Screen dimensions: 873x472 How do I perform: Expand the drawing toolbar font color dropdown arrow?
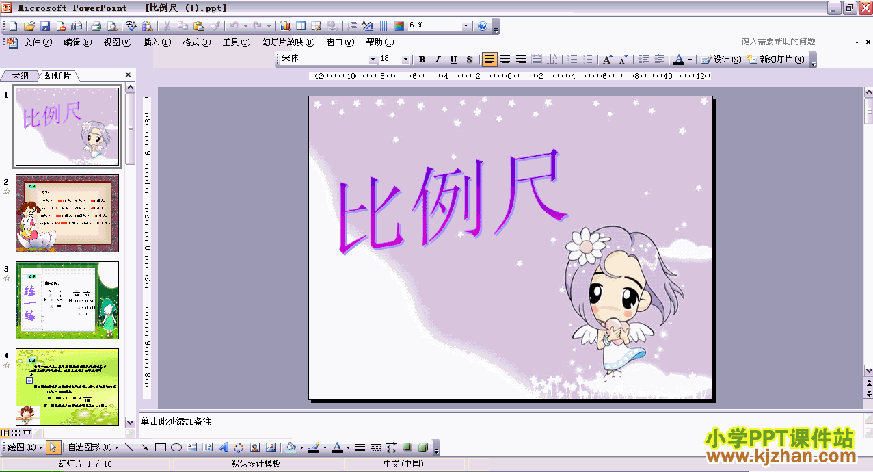click(x=348, y=447)
